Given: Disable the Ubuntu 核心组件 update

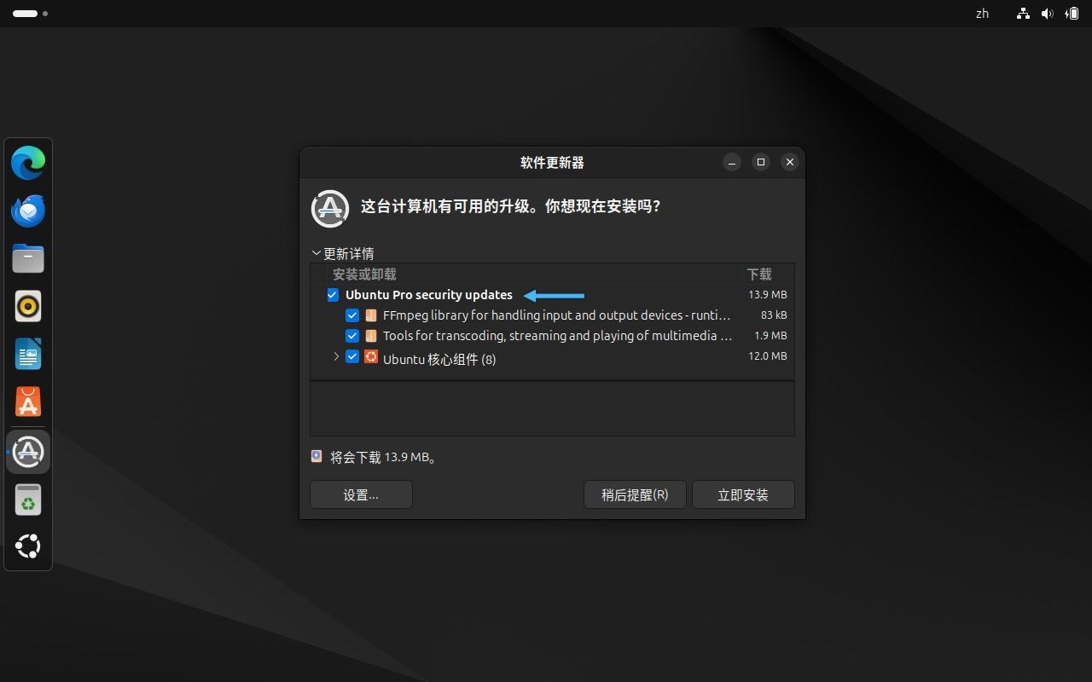Looking at the screenshot, I should [x=352, y=356].
